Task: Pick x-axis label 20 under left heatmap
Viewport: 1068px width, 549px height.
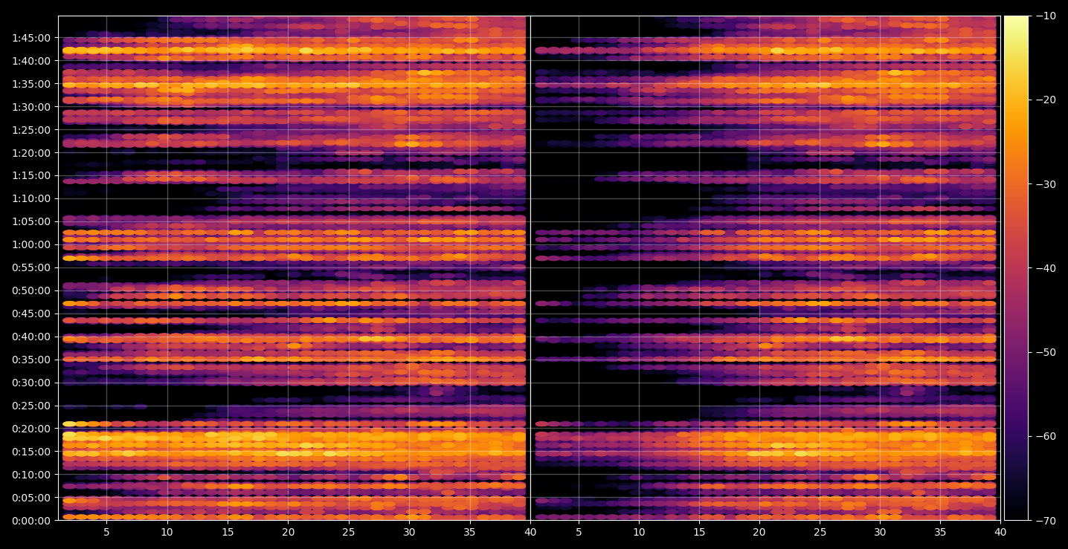Action: click(x=288, y=532)
